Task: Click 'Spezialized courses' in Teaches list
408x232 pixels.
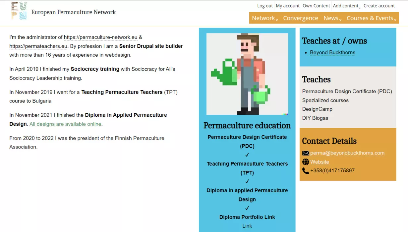Action: click(x=325, y=100)
